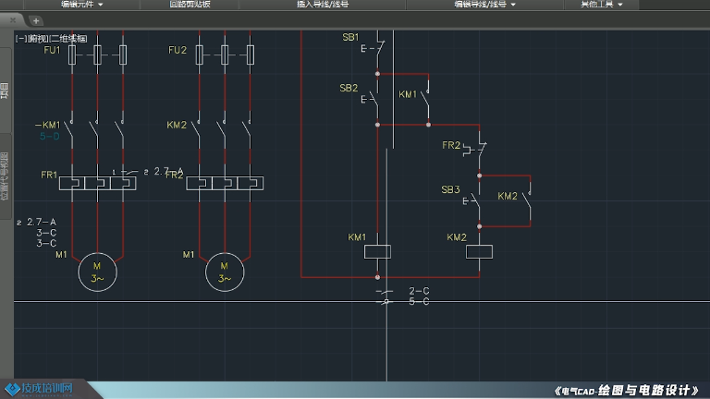The height and width of the screenshot is (399, 710).
Task: Select the KM1 auxiliary contact symbol
Action: pos(425,99)
